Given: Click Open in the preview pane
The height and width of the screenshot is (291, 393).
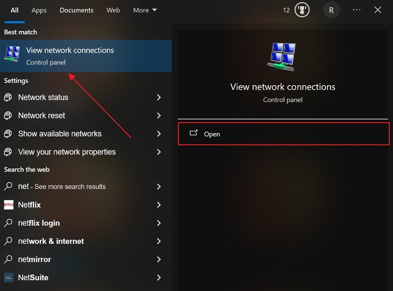Looking at the screenshot, I should [284, 134].
